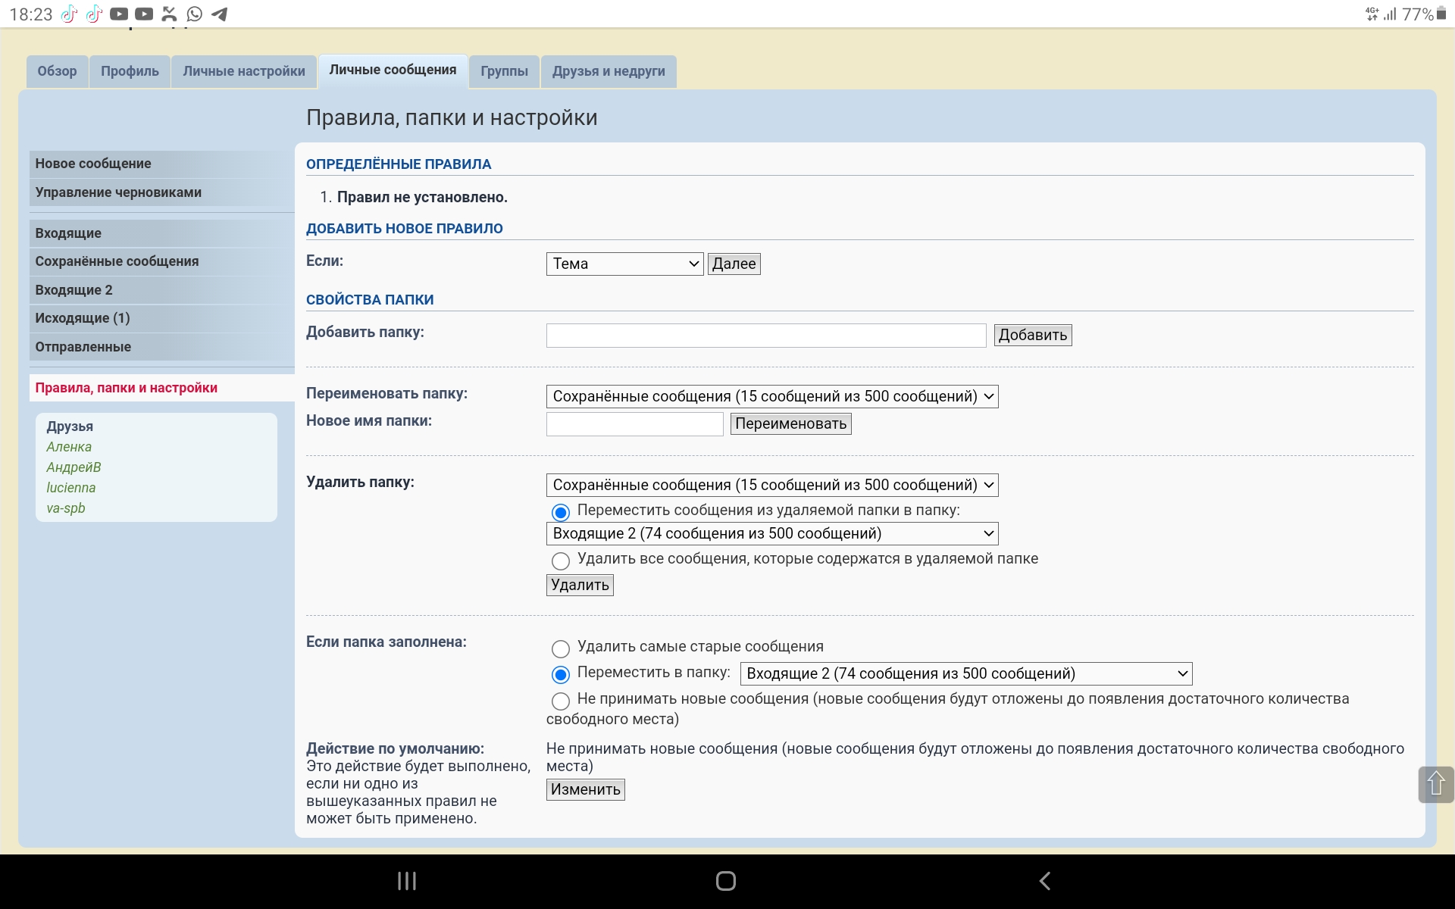Tap the battery icon in status bar

tap(1442, 14)
